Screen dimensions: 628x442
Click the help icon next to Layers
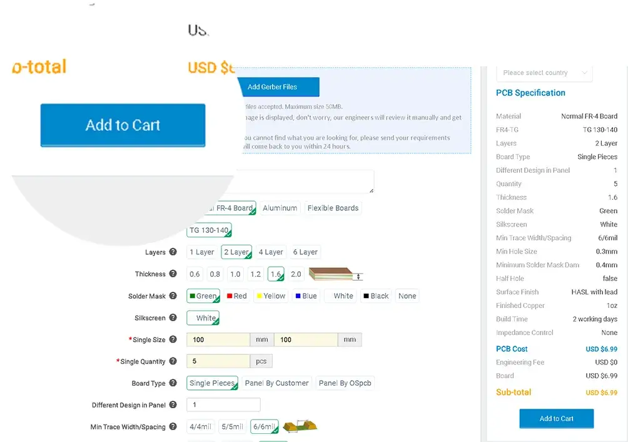tap(173, 252)
